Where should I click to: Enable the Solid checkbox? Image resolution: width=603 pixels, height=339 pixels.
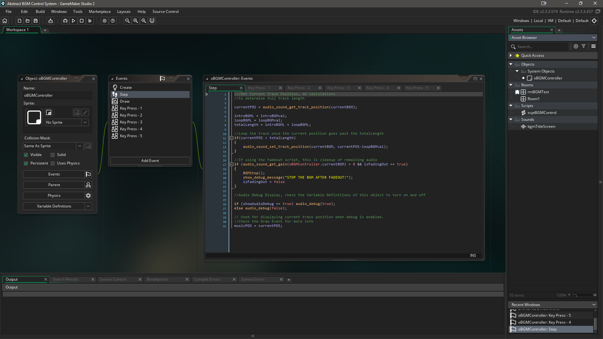pyautogui.click(x=52, y=155)
